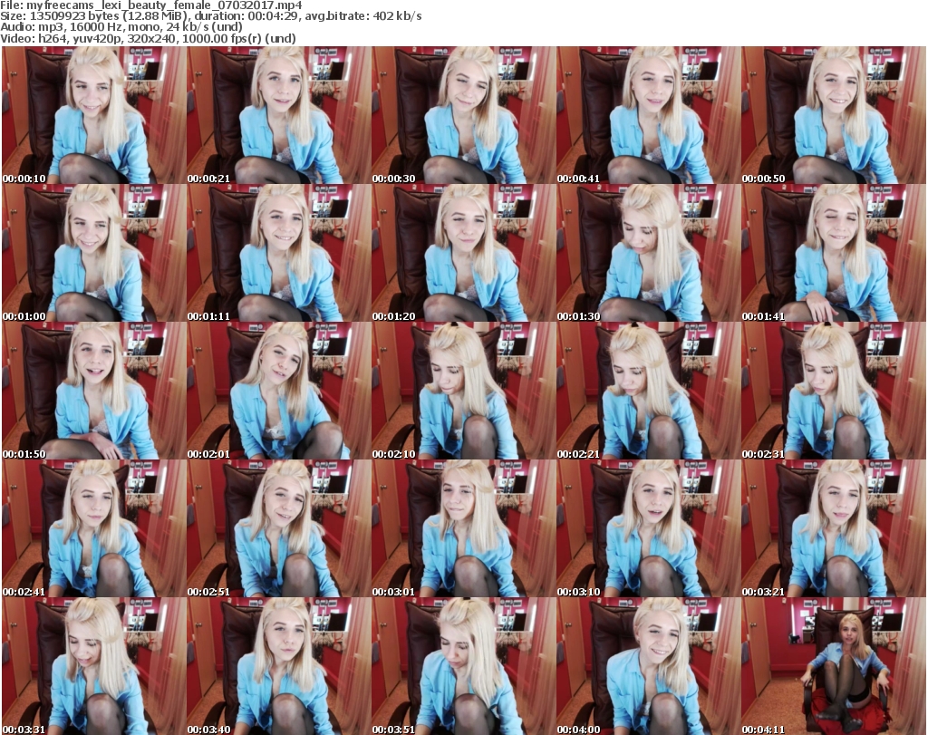Viewport: 928px width, 735px height.
Task: Pick the thumbnail at 00:02:51
Action: pyautogui.click(x=279, y=528)
